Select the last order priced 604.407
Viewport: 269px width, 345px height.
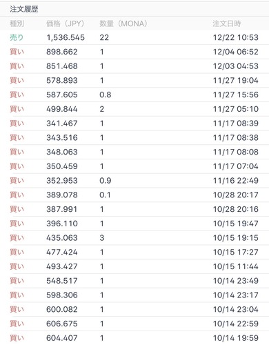[134, 338]
